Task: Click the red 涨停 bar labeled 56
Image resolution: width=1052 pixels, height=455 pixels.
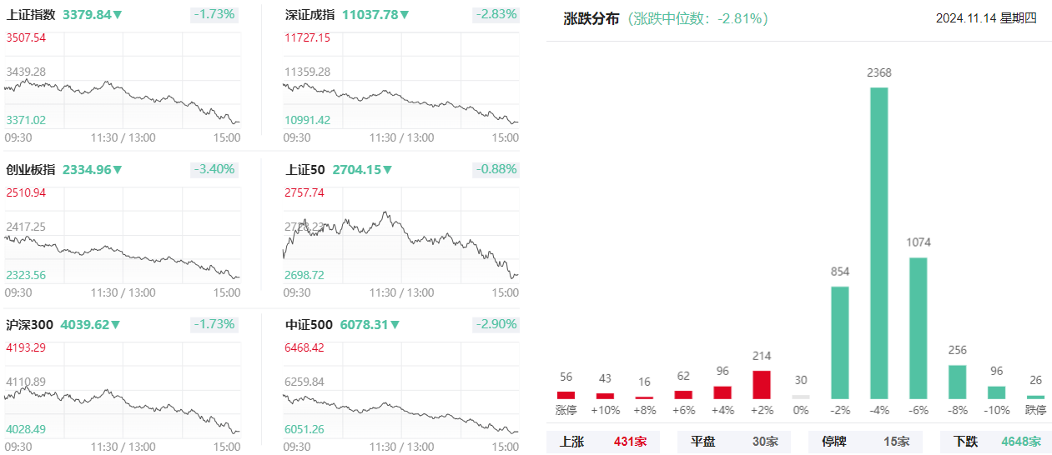Action: [x=566, y=395]
